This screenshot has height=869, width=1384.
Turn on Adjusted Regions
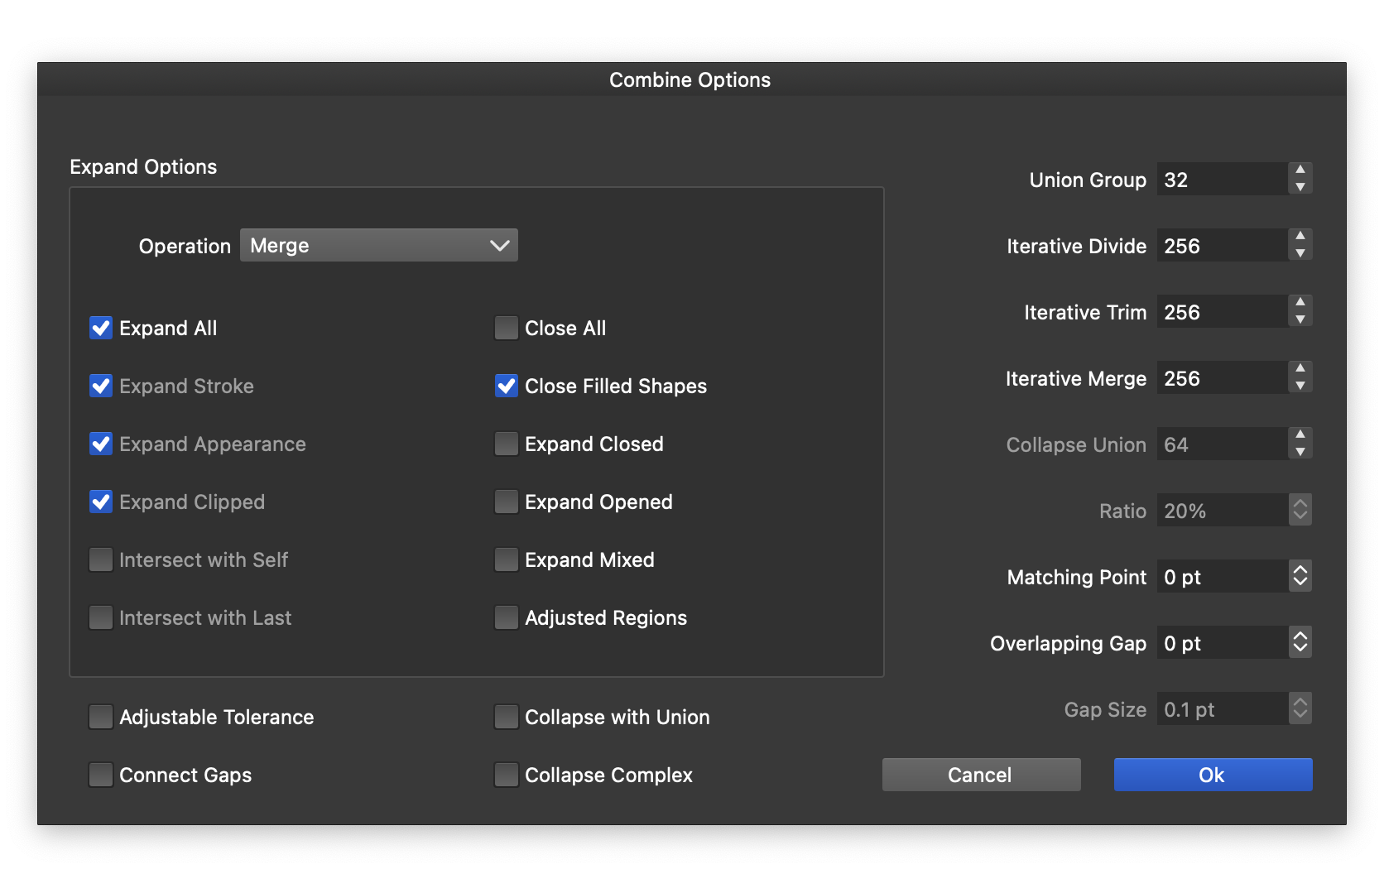pos(506,618)
